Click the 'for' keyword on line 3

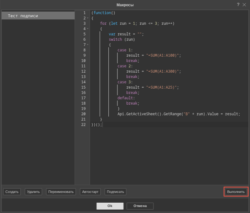pyautogui.click(x=103, y=23)
